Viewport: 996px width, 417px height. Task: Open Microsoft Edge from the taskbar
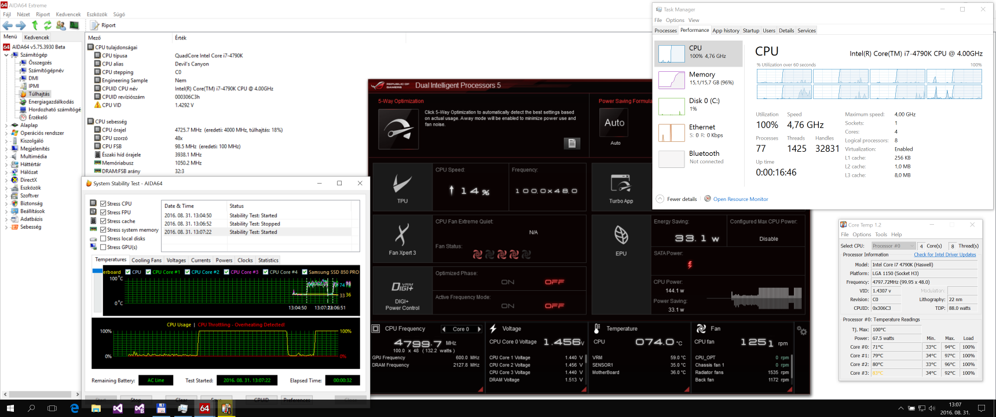pyautogui.click(x=75, y=408)
